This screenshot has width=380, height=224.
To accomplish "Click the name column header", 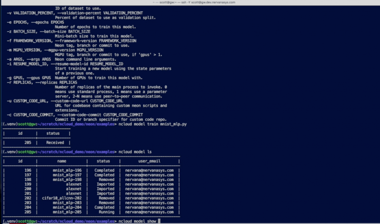I will 62,161.
